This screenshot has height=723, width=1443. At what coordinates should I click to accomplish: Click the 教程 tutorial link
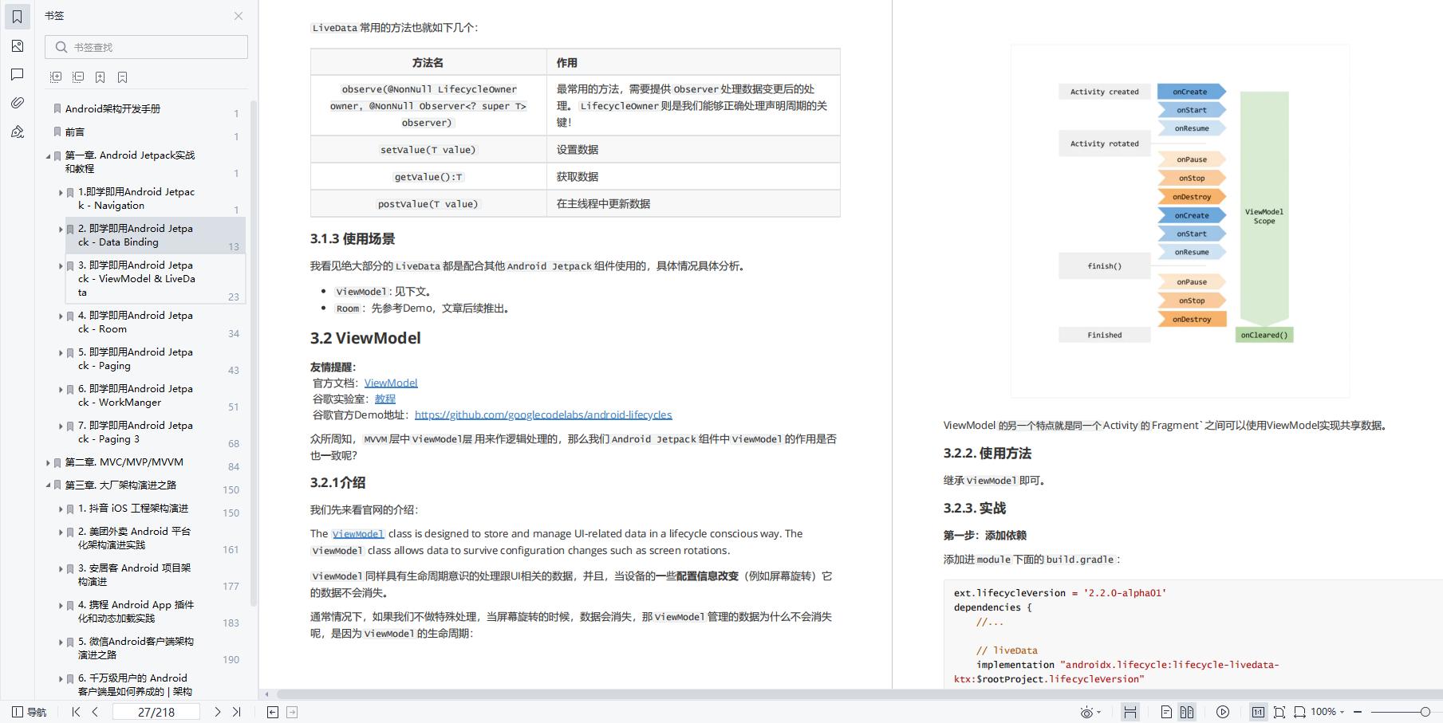(x=384, y=399)
